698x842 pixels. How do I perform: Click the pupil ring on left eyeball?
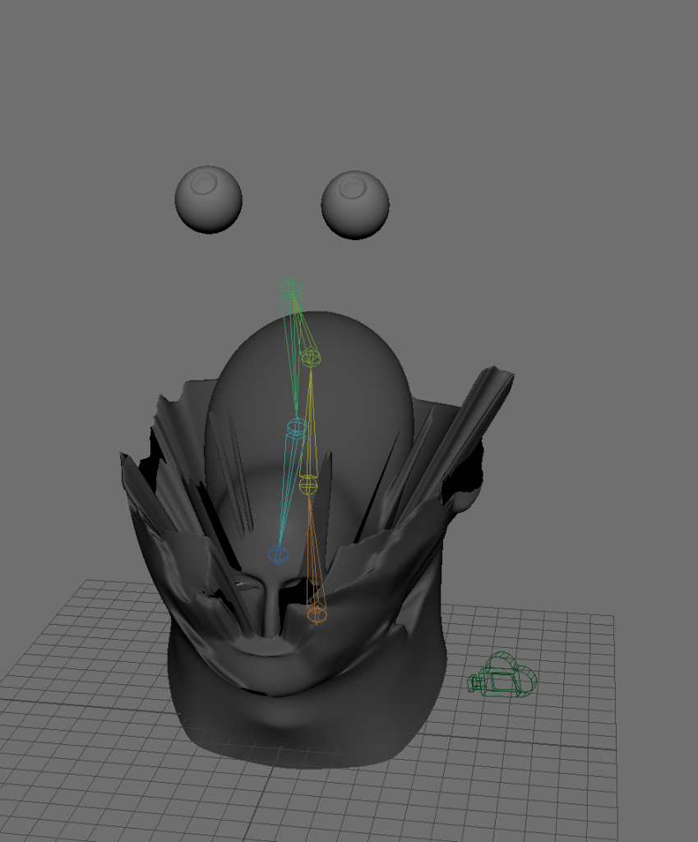204,184
